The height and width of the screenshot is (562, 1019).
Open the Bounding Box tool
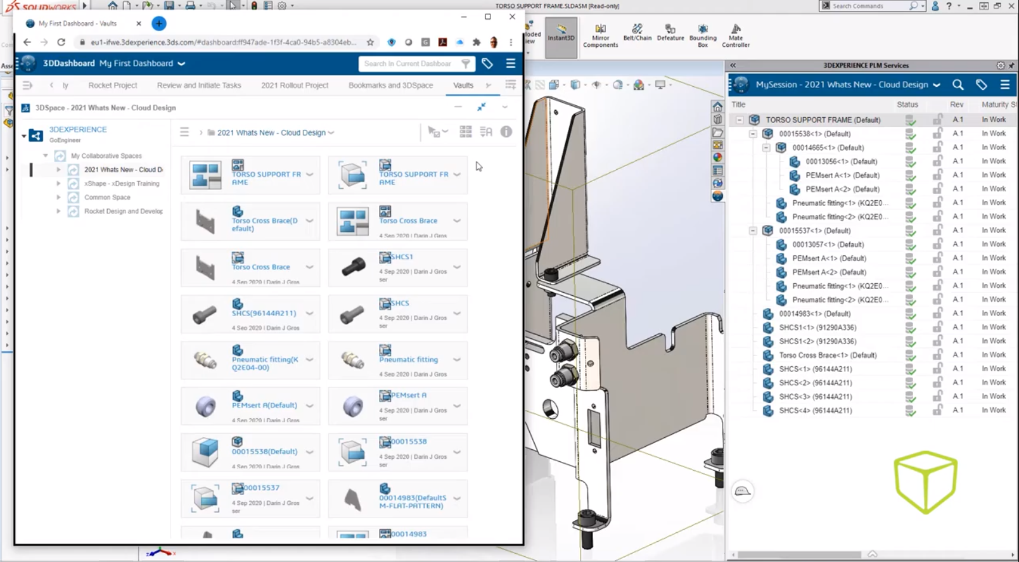[703, 36]
